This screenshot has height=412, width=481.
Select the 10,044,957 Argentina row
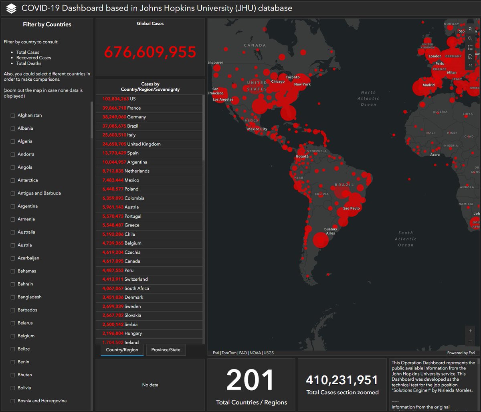[x=149, y=162]
